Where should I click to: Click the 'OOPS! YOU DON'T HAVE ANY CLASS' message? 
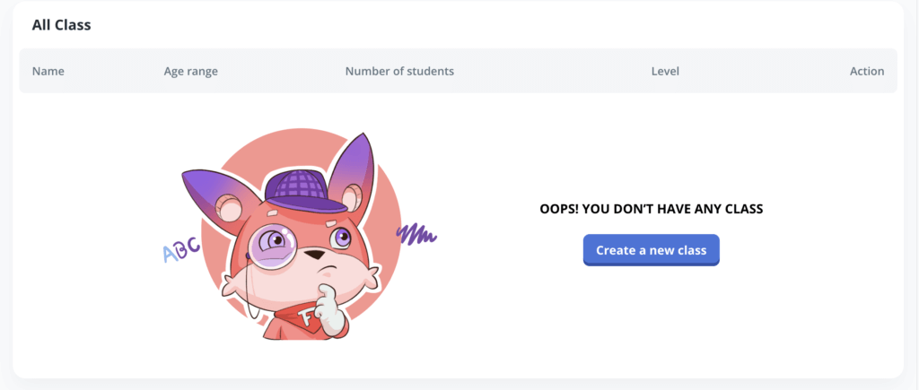[x=651, y=209]
